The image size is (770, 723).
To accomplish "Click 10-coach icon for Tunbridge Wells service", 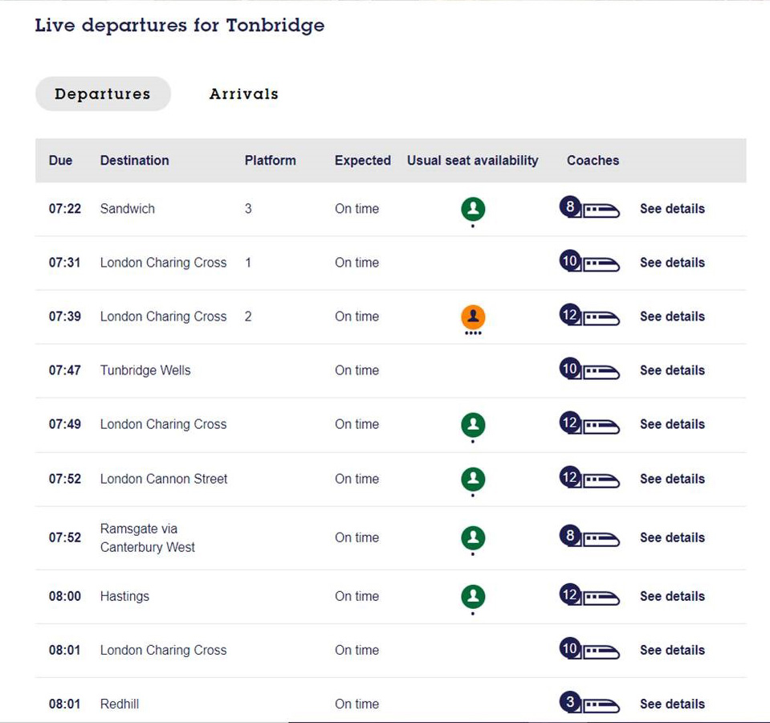I will click(589, 370).
